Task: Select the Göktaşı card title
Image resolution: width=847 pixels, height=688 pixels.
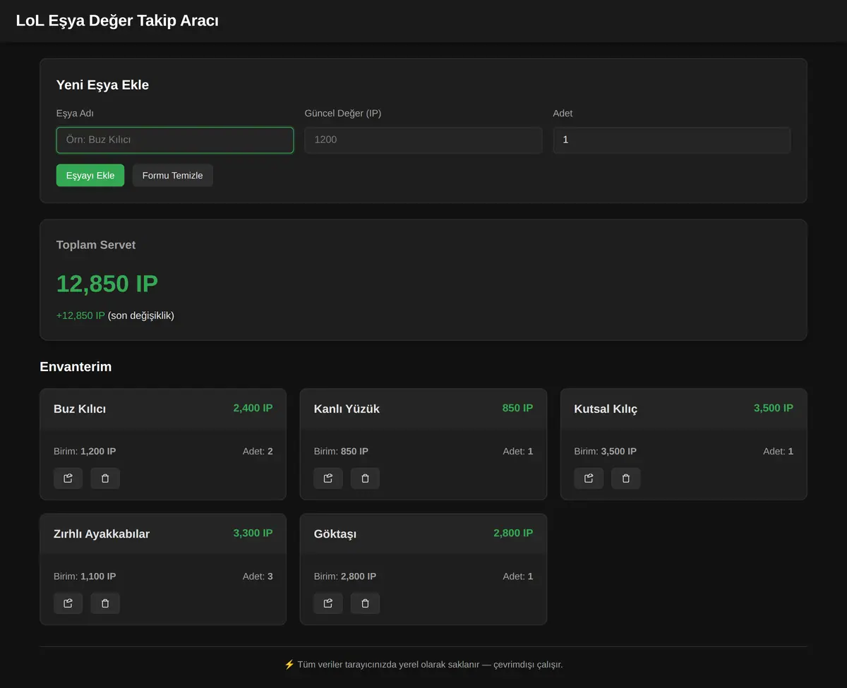Action: (335, 534)
